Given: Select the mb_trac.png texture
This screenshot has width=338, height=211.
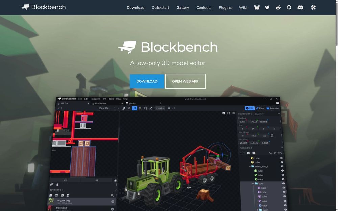Looking at the screenshot, I should click(x=81, y=202).
